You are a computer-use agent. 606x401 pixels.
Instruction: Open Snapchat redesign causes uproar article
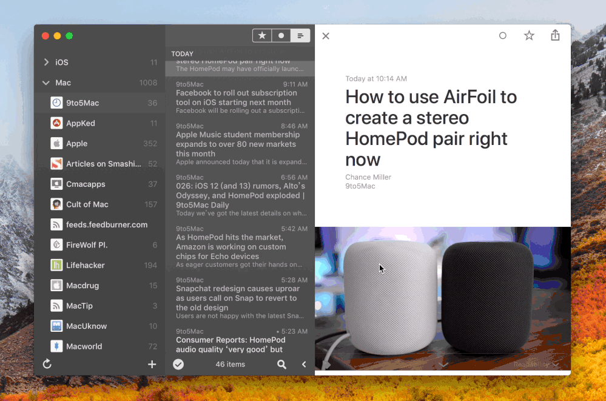coord(240,298)
